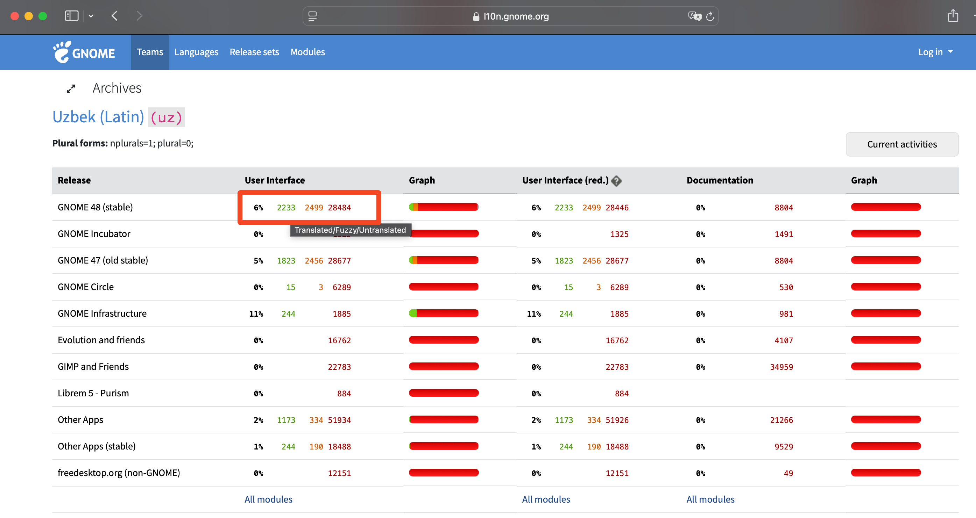Go to Release sets page
Image resolution: width=976 pixels, height=518 pixels.
254,52
